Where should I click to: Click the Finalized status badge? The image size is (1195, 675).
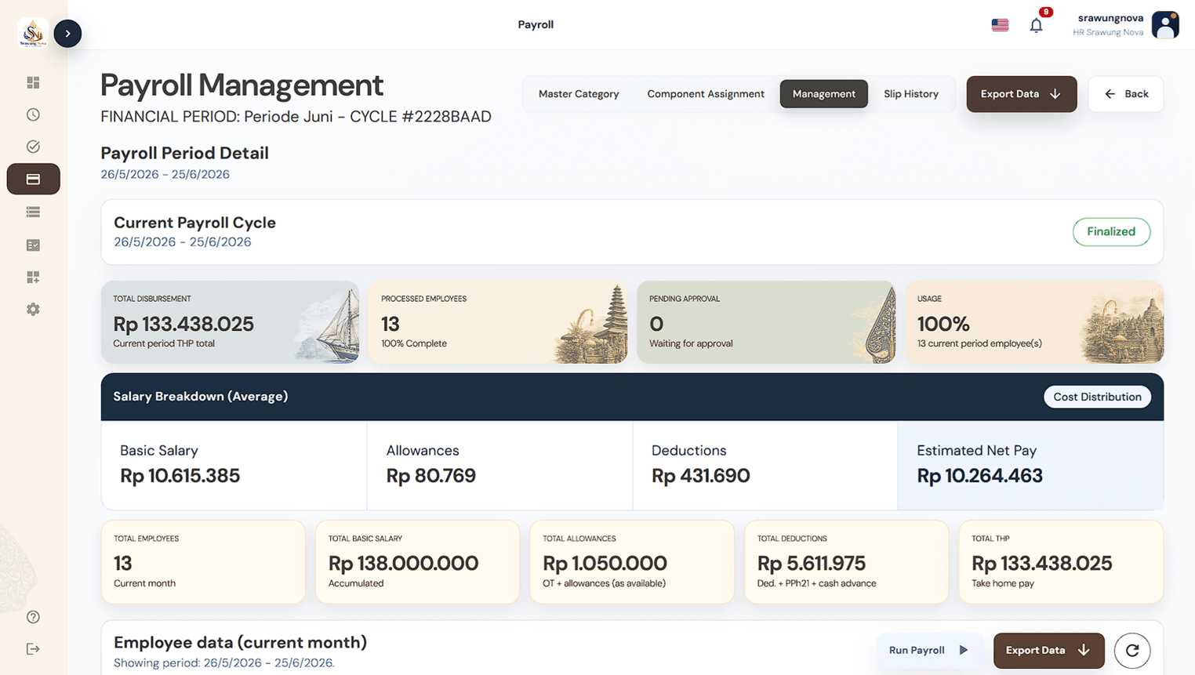click(1111, 231)
